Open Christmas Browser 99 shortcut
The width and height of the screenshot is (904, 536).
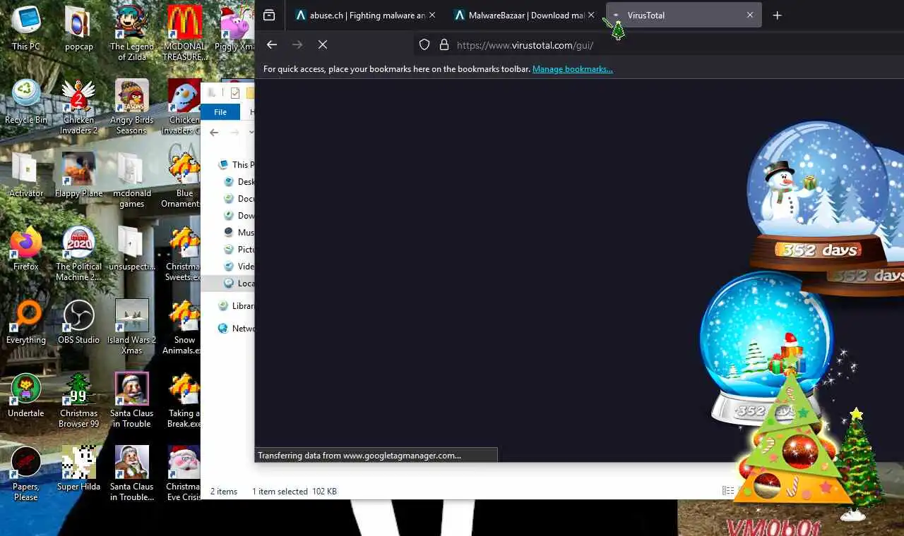coord(78,400)
